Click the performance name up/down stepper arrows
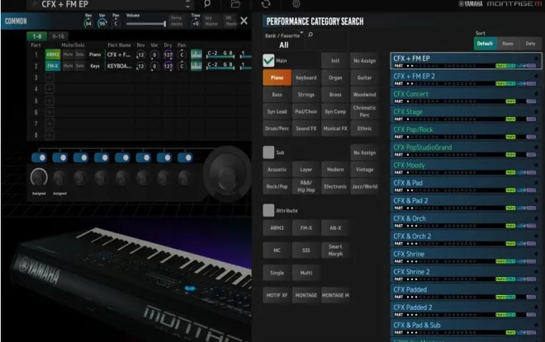The height and width of the screenshot is (342, 545). coord(187,4)
